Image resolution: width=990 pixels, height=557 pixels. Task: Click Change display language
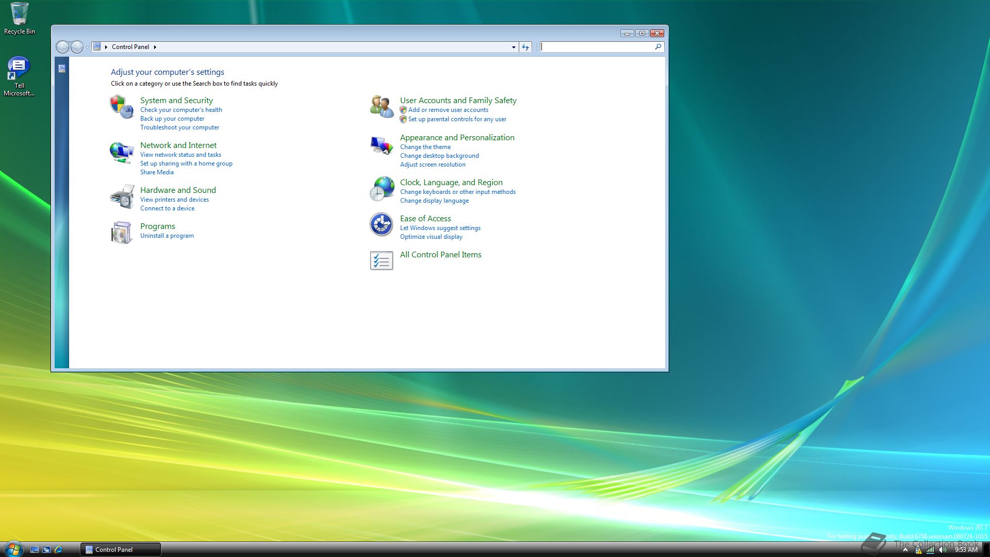click(434, 201)
